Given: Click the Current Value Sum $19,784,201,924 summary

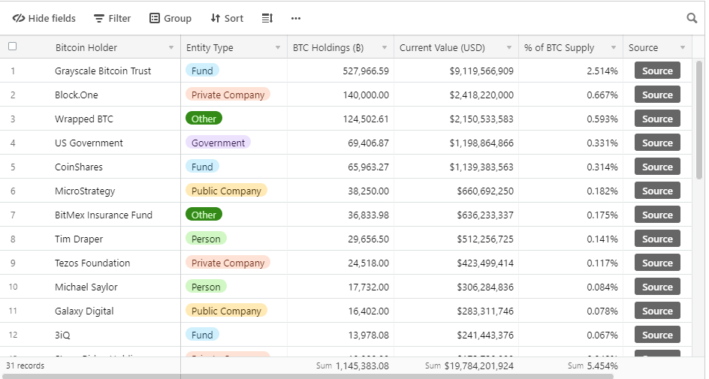Looking at the screenshot, I should click(469, 365).
